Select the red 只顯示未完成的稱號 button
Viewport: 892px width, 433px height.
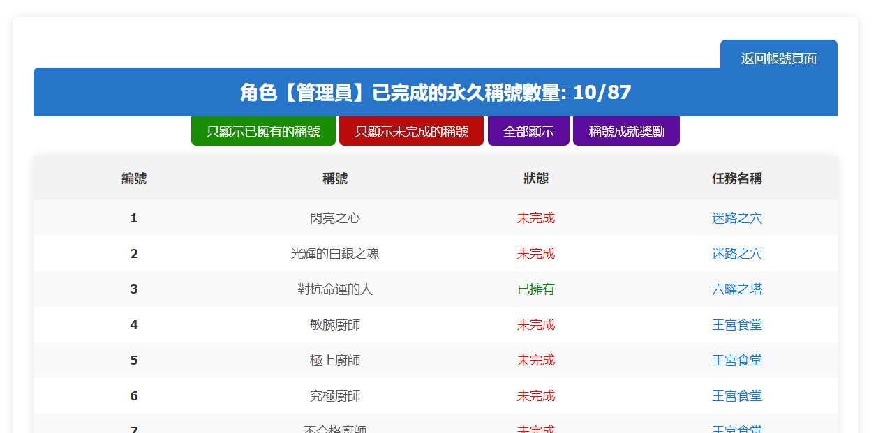[x=411, y=131]
